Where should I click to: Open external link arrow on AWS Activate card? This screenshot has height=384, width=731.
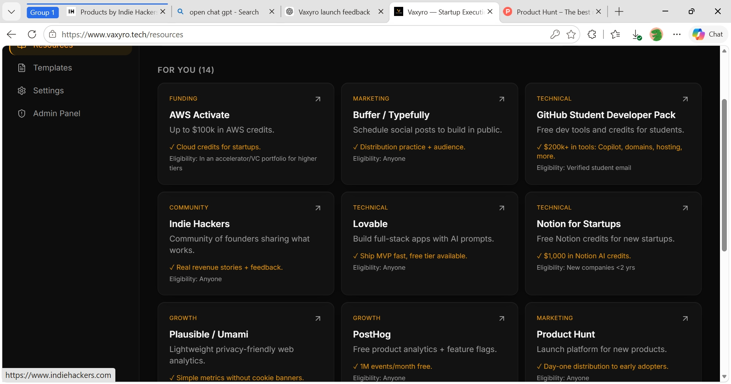[318, 99]
